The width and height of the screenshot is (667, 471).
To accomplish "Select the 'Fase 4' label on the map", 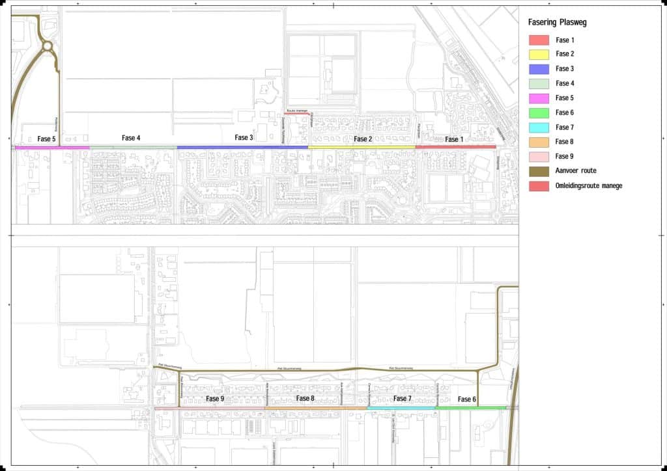I will (131, 138).
